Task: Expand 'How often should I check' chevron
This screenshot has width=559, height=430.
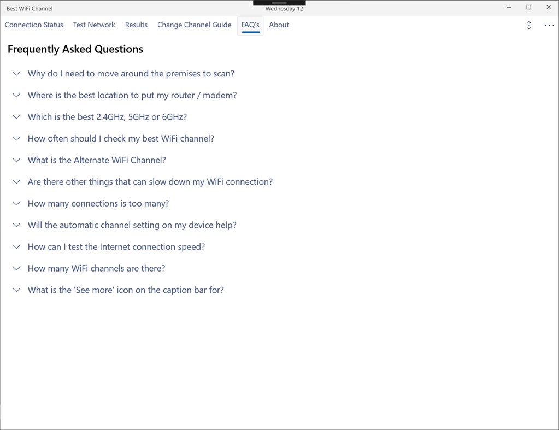Action: [16, 139]
